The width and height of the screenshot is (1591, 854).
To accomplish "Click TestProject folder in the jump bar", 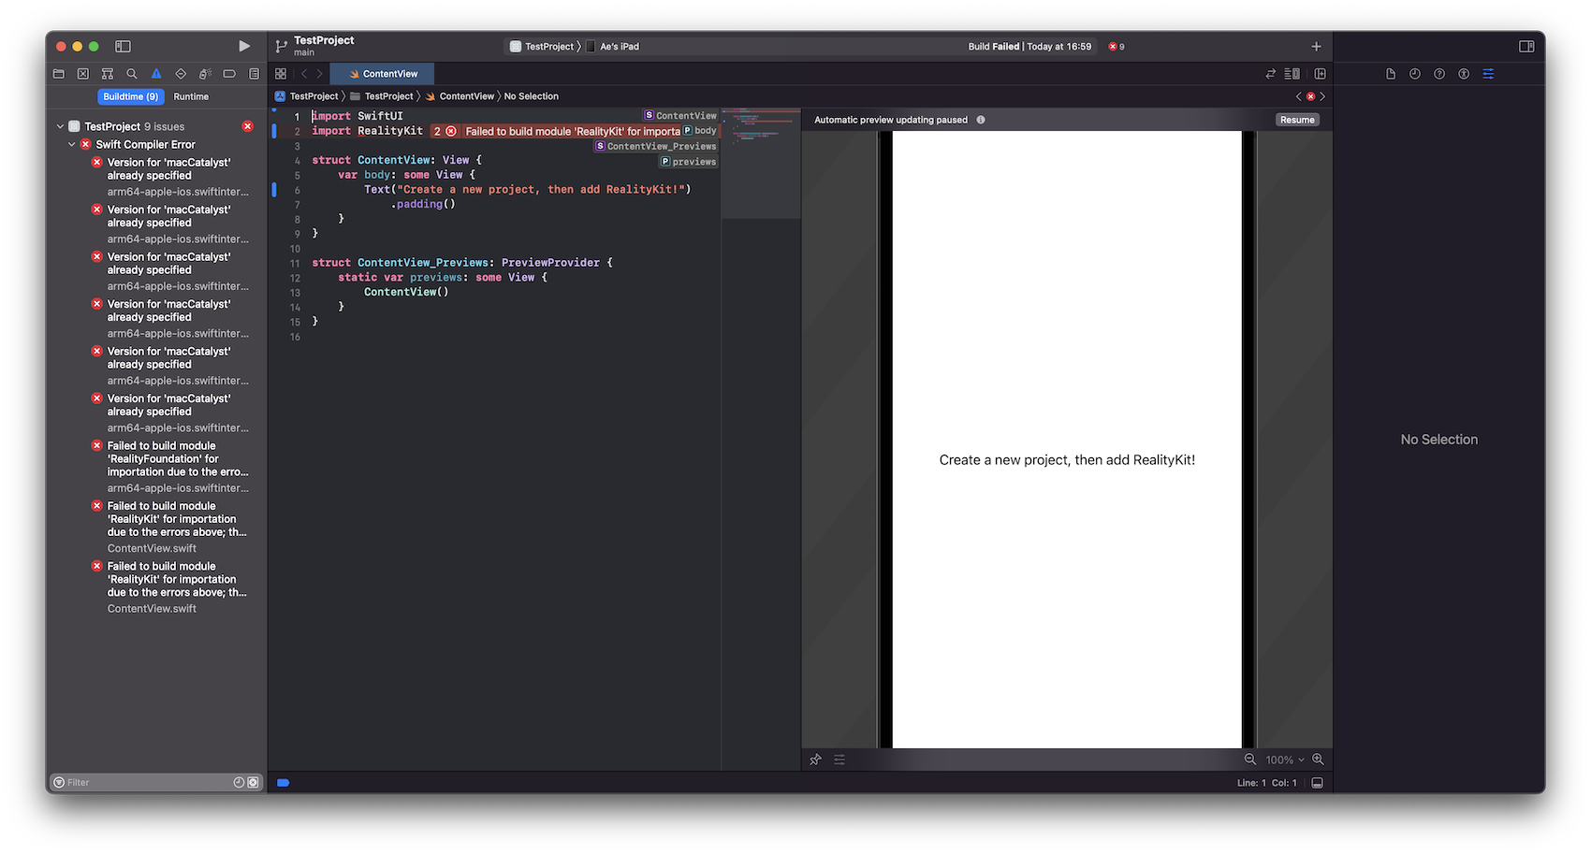I will tap(382, 96).
